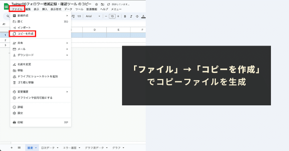Select column E header
The height and width of the screenshot is (151, 289).
(118, 30)
